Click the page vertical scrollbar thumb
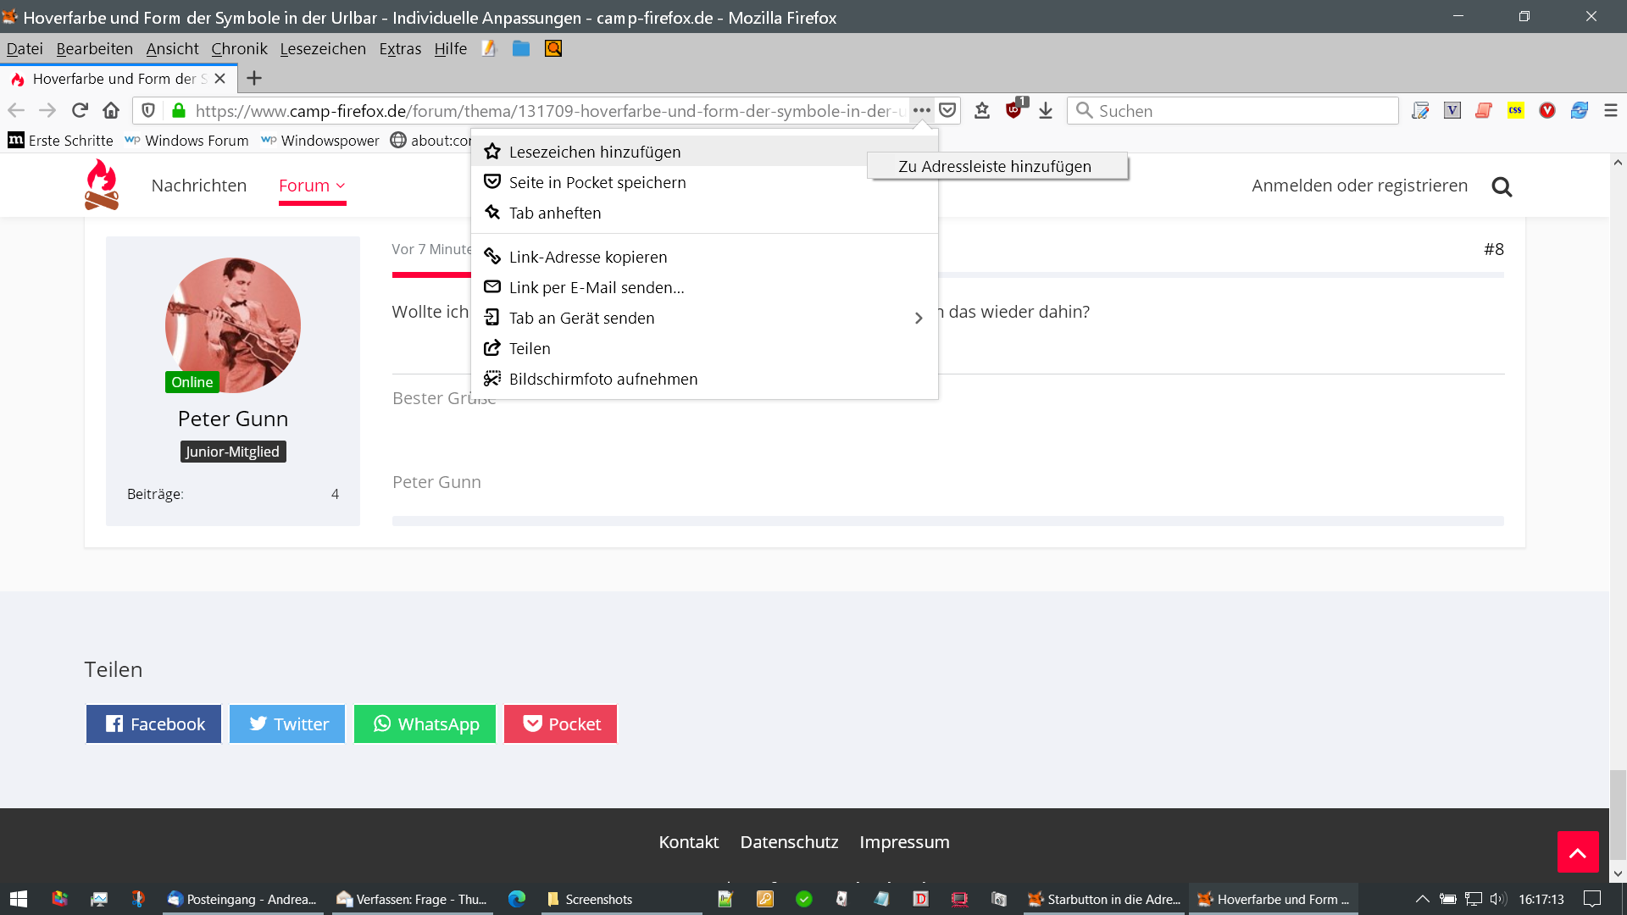 point(1617,813)
